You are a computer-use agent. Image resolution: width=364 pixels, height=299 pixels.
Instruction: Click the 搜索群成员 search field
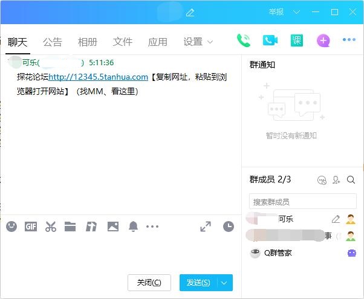coord(302,201)
